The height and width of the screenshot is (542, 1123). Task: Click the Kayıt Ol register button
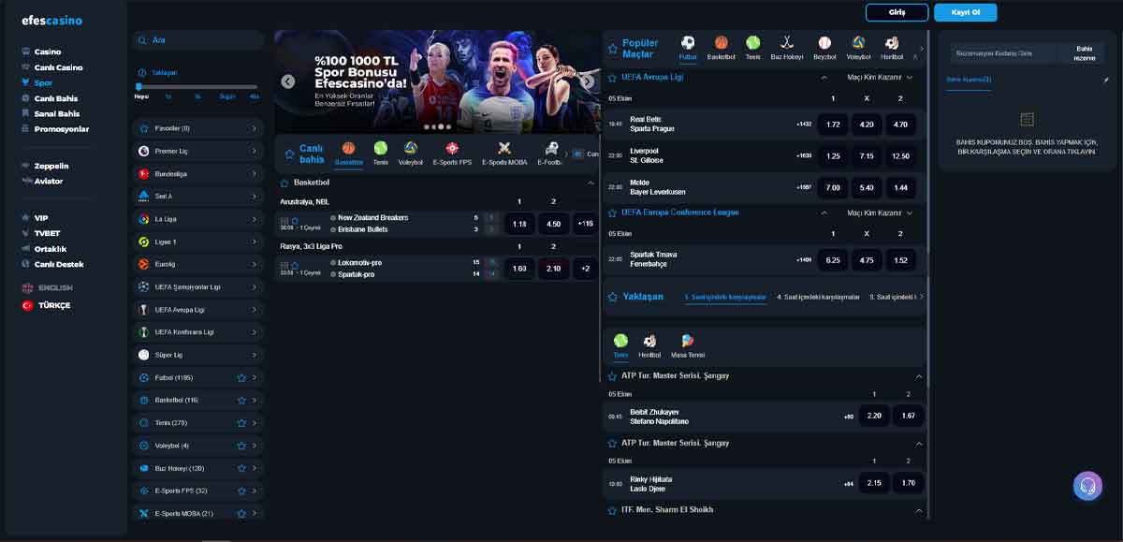click(965, 12)
